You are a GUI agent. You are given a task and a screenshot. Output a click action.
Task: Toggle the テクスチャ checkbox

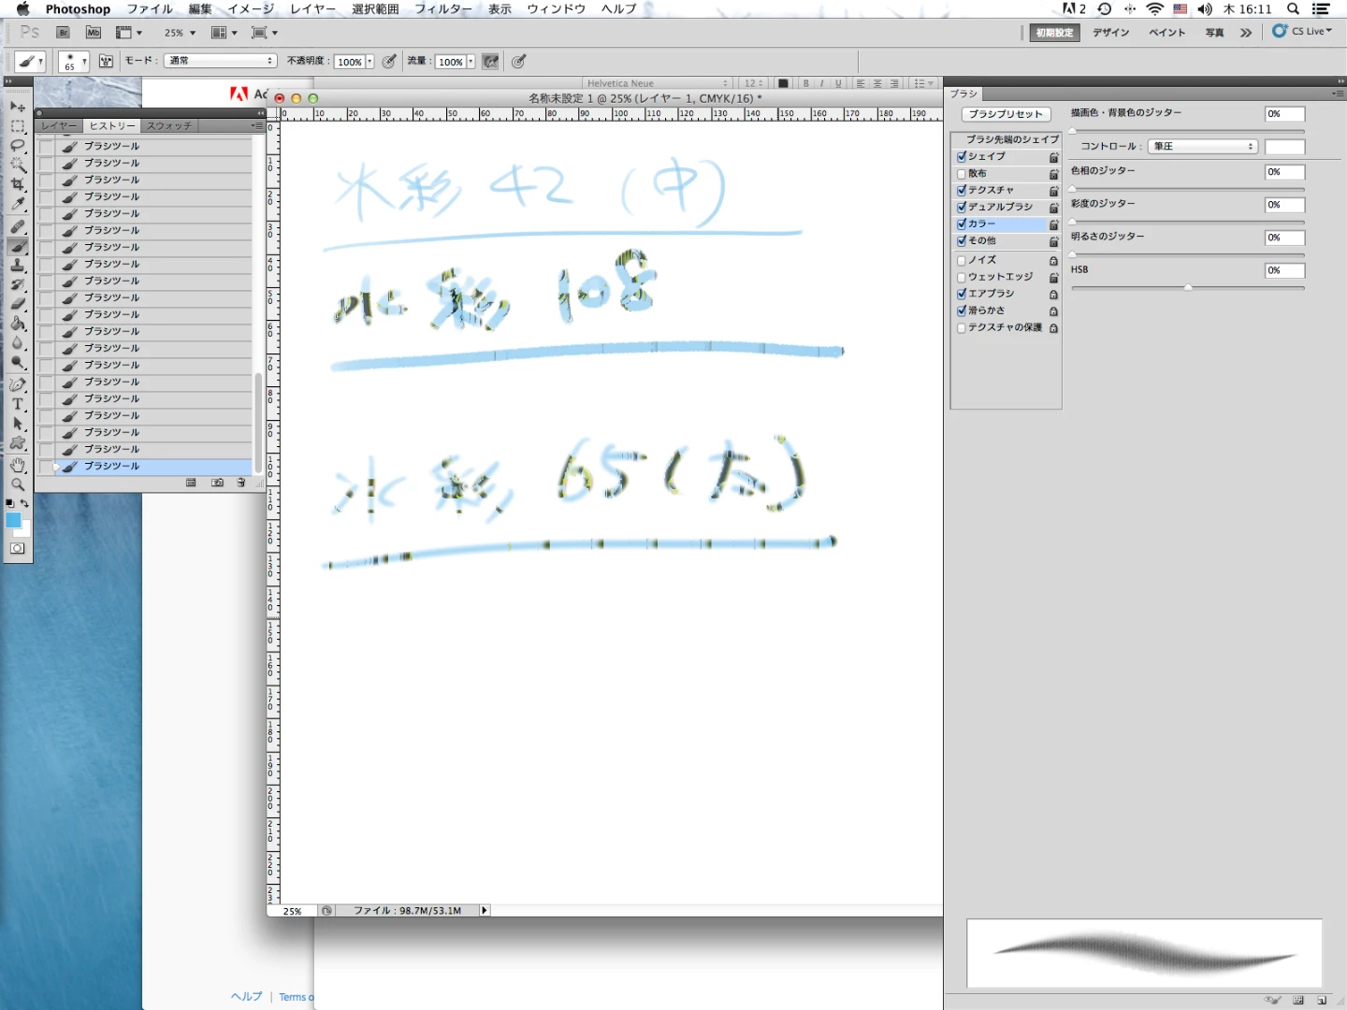[962, 191]
